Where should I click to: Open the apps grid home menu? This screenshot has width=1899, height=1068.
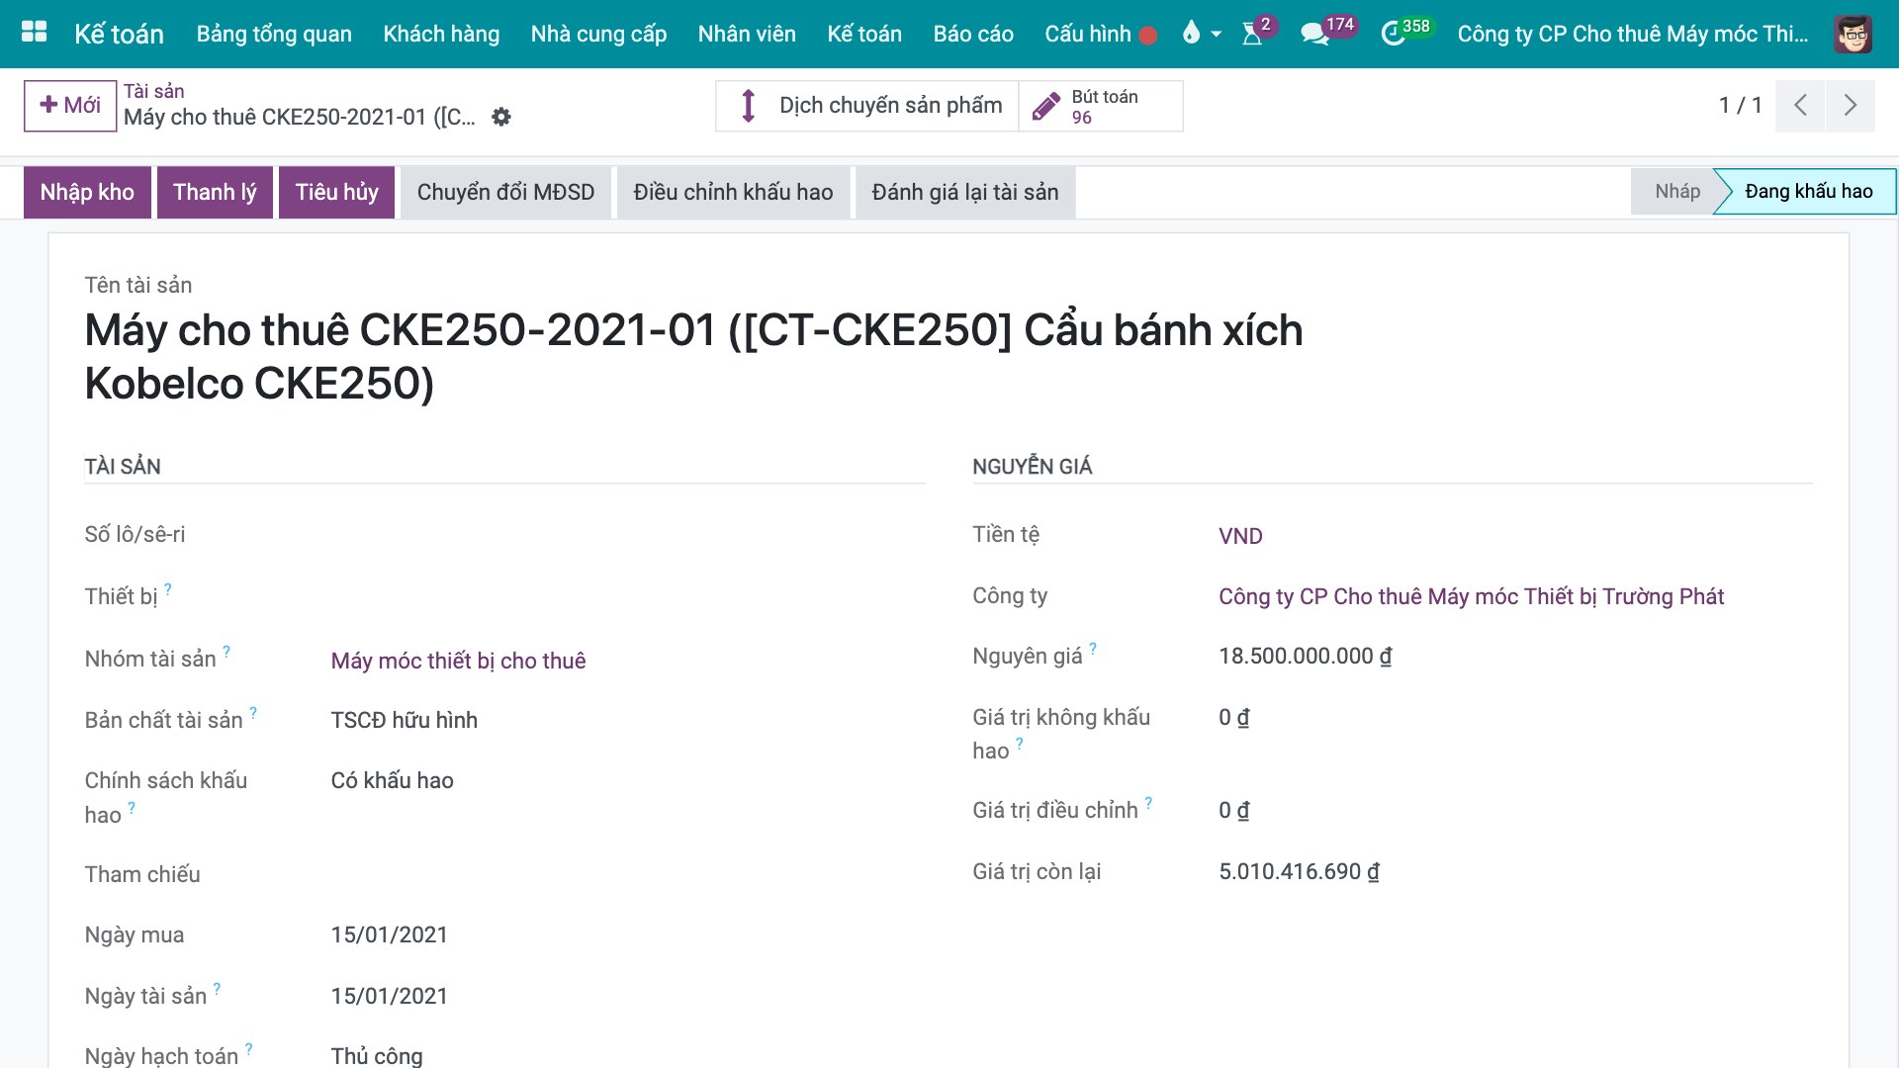click(35, 33)
